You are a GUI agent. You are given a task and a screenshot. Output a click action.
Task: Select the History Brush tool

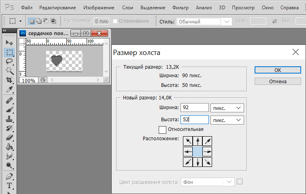coord(9,128)
